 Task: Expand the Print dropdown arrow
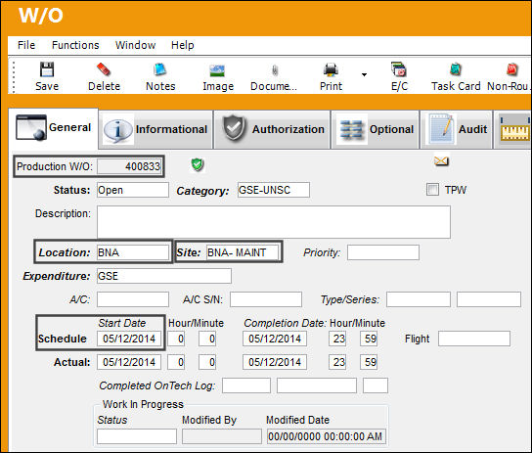tap(364, 74)
